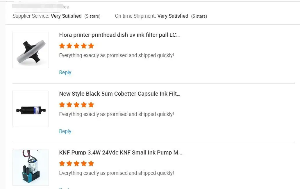Click first star of Cobetter Capsule filter rating
The height and width of the screenshot is (189, 300).
[62, 105]
